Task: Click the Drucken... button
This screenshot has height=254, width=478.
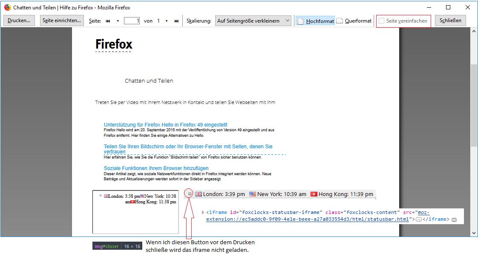Action: tap(19, 20)
